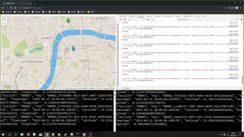
Task: Create a live expression with eye icon
Action: click(148, 19)
